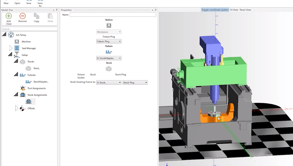Focus the Model Tree search box
This screenshot has width=293, height=166.
point(29,29)
